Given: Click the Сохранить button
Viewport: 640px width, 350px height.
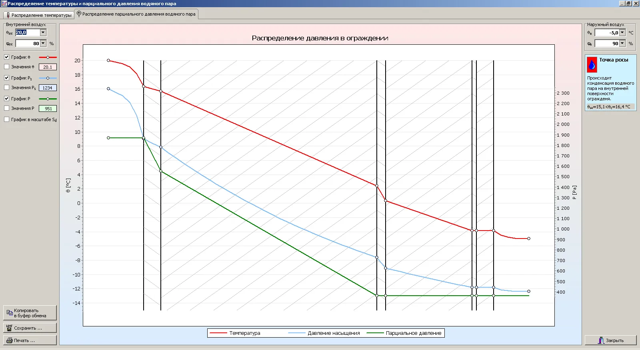Looking at the screenshot, I should [30, 328].
